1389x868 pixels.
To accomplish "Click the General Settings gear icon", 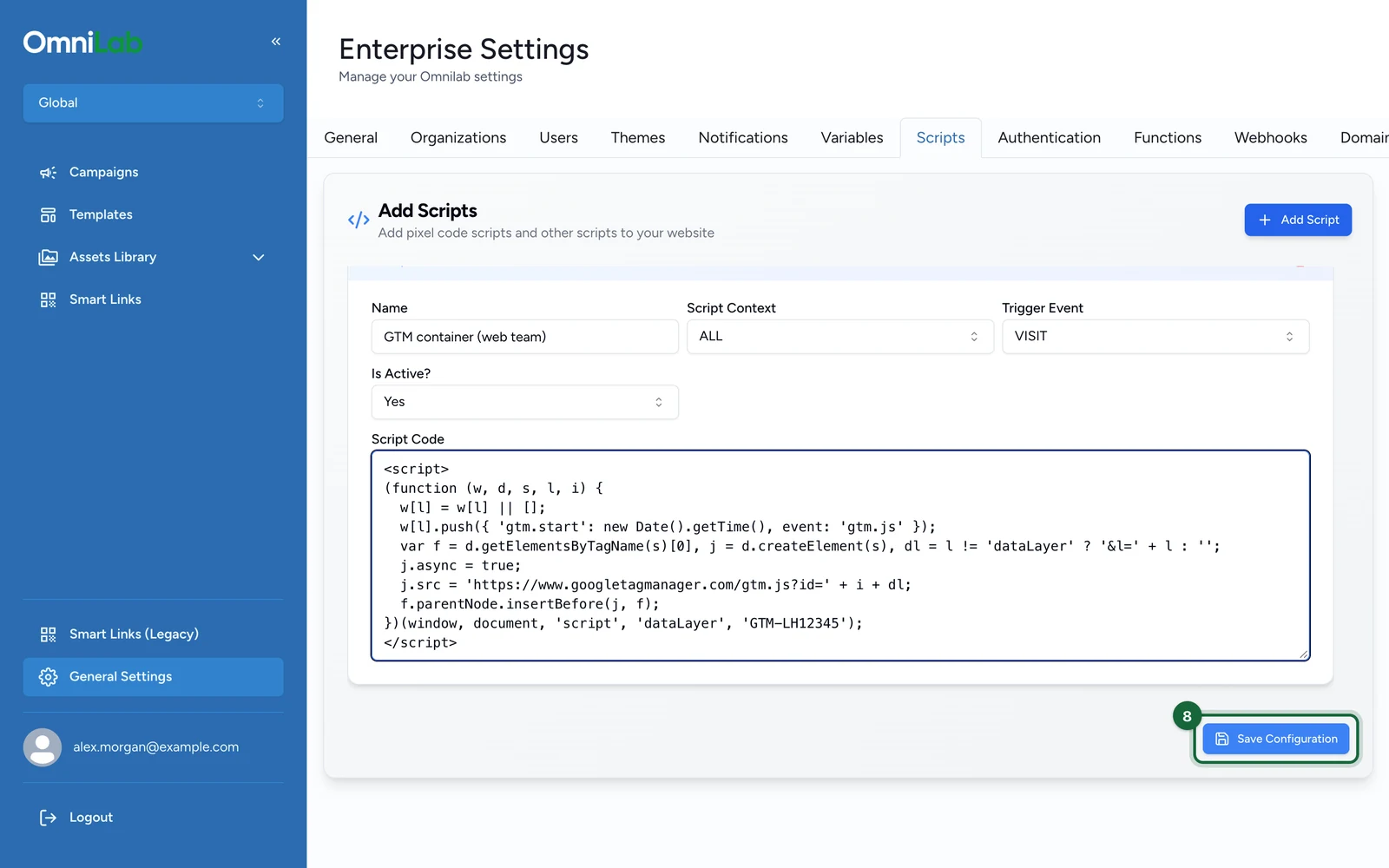I will point(48,677).
